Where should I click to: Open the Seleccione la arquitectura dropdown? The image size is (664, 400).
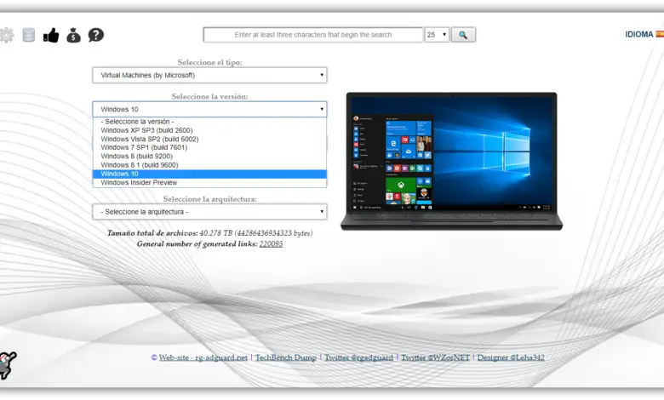209,212
